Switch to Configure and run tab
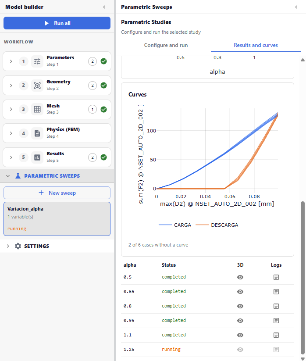This screenshot has width=306, height=361. click(x=166, y=45)
